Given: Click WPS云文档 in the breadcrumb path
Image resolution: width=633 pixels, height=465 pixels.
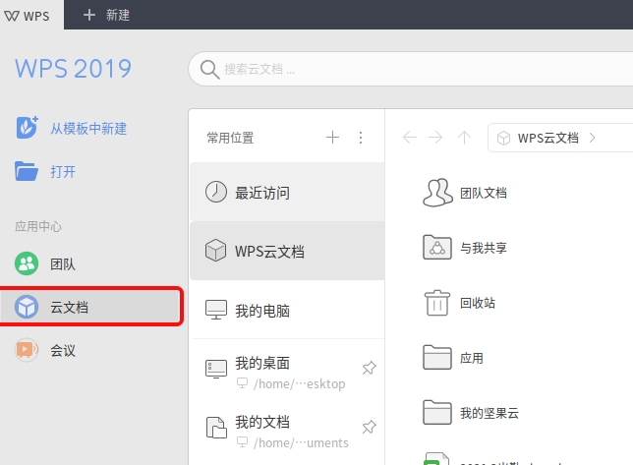Looking at the screenshot, I should point(547,138).
